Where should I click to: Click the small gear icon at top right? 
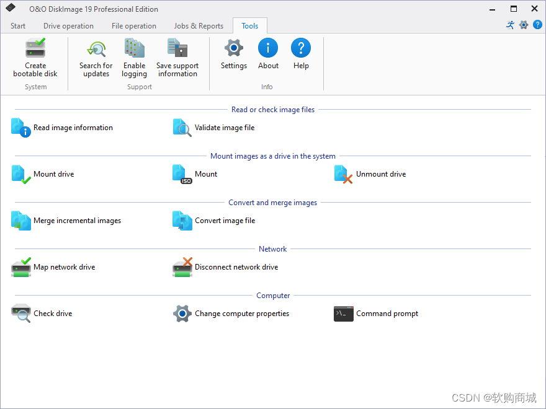coord(524,25)
